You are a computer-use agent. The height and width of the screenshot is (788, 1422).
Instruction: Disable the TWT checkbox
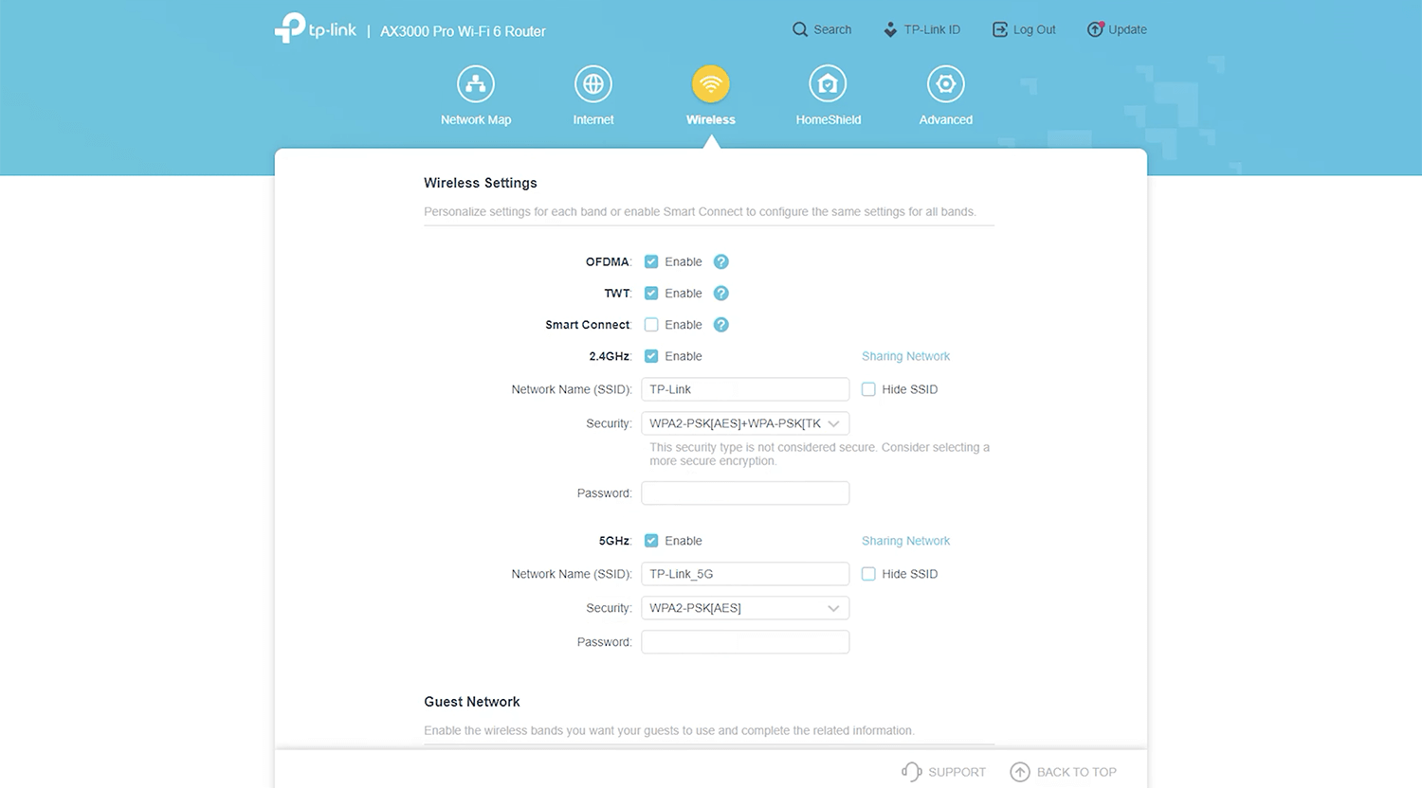coord(651,294)
